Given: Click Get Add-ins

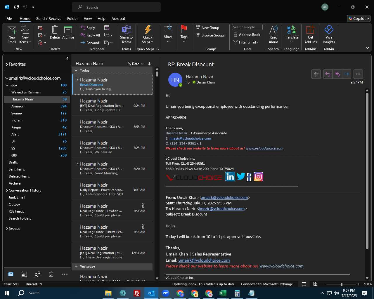Looking at the screenshot, I should point(310,35).
